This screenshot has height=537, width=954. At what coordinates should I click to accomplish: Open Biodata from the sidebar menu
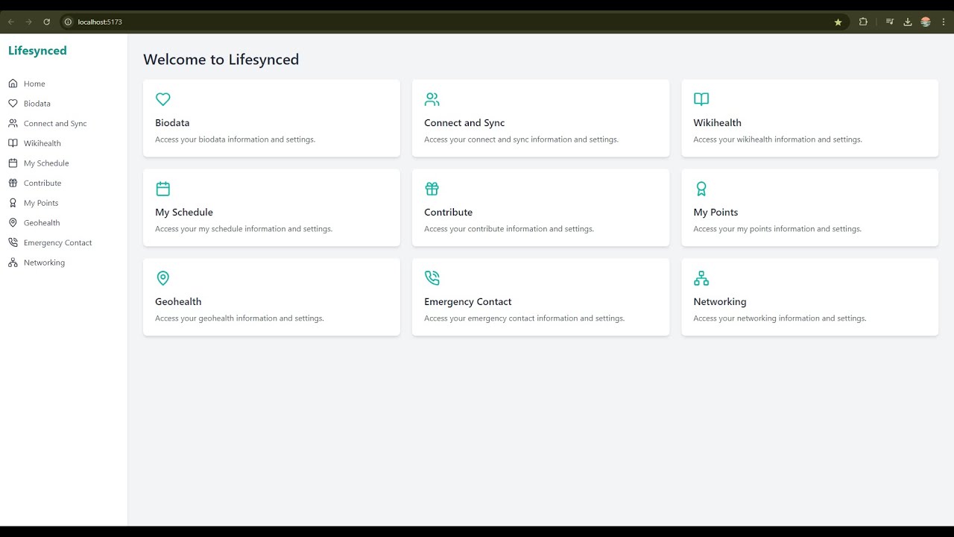pos(37,104)
